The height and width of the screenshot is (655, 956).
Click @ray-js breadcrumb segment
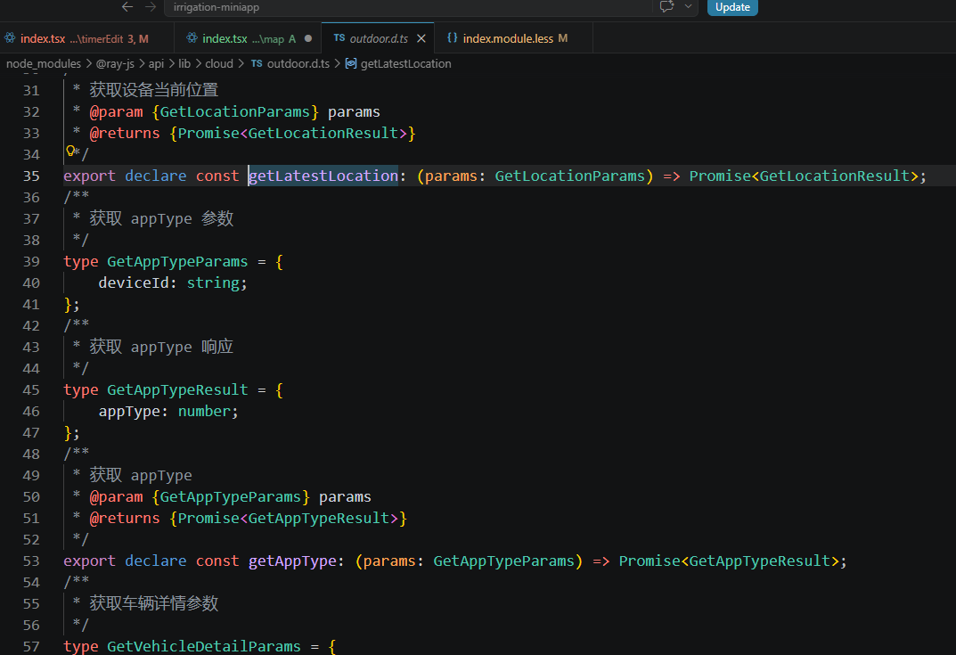[x=115, y=64]
